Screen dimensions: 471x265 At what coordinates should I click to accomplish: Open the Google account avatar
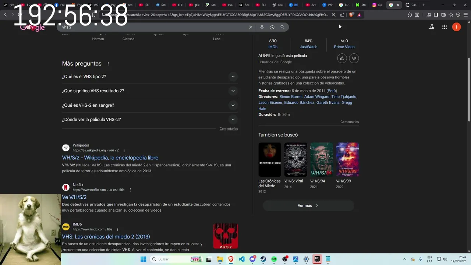click(x=456, y=27)
